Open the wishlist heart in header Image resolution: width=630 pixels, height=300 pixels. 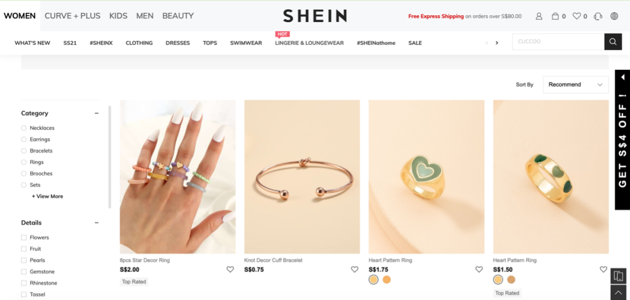point(576,16)
